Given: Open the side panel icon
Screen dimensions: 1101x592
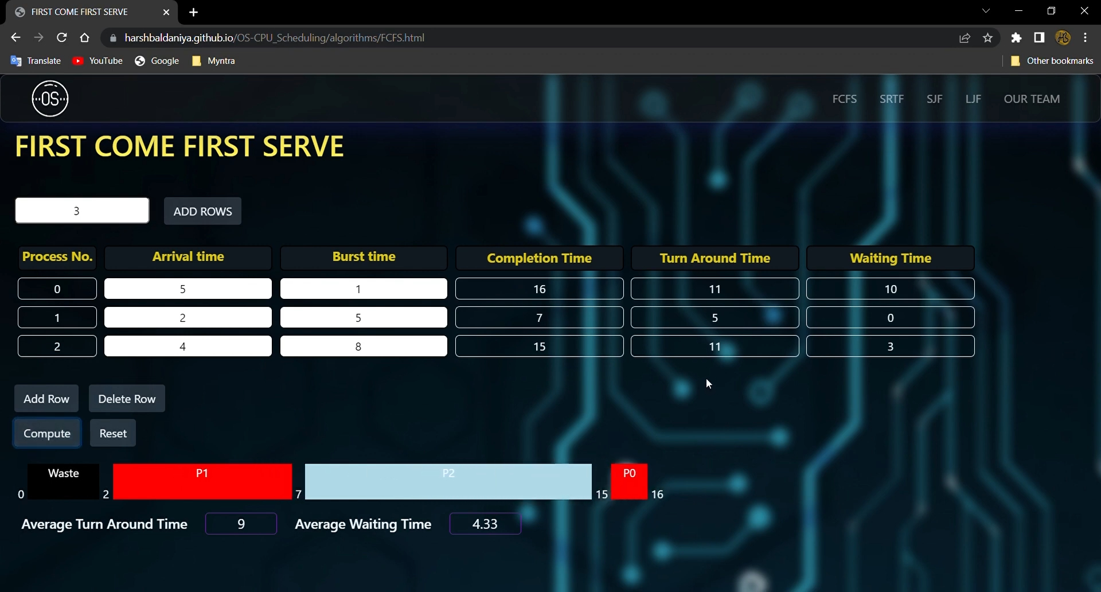Looking at the screenshot, I should tap(1040, 37).
